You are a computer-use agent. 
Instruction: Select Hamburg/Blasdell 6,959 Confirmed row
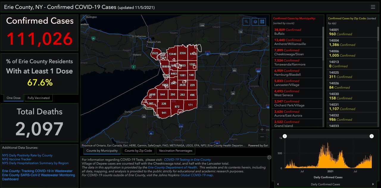pos(298,73)
